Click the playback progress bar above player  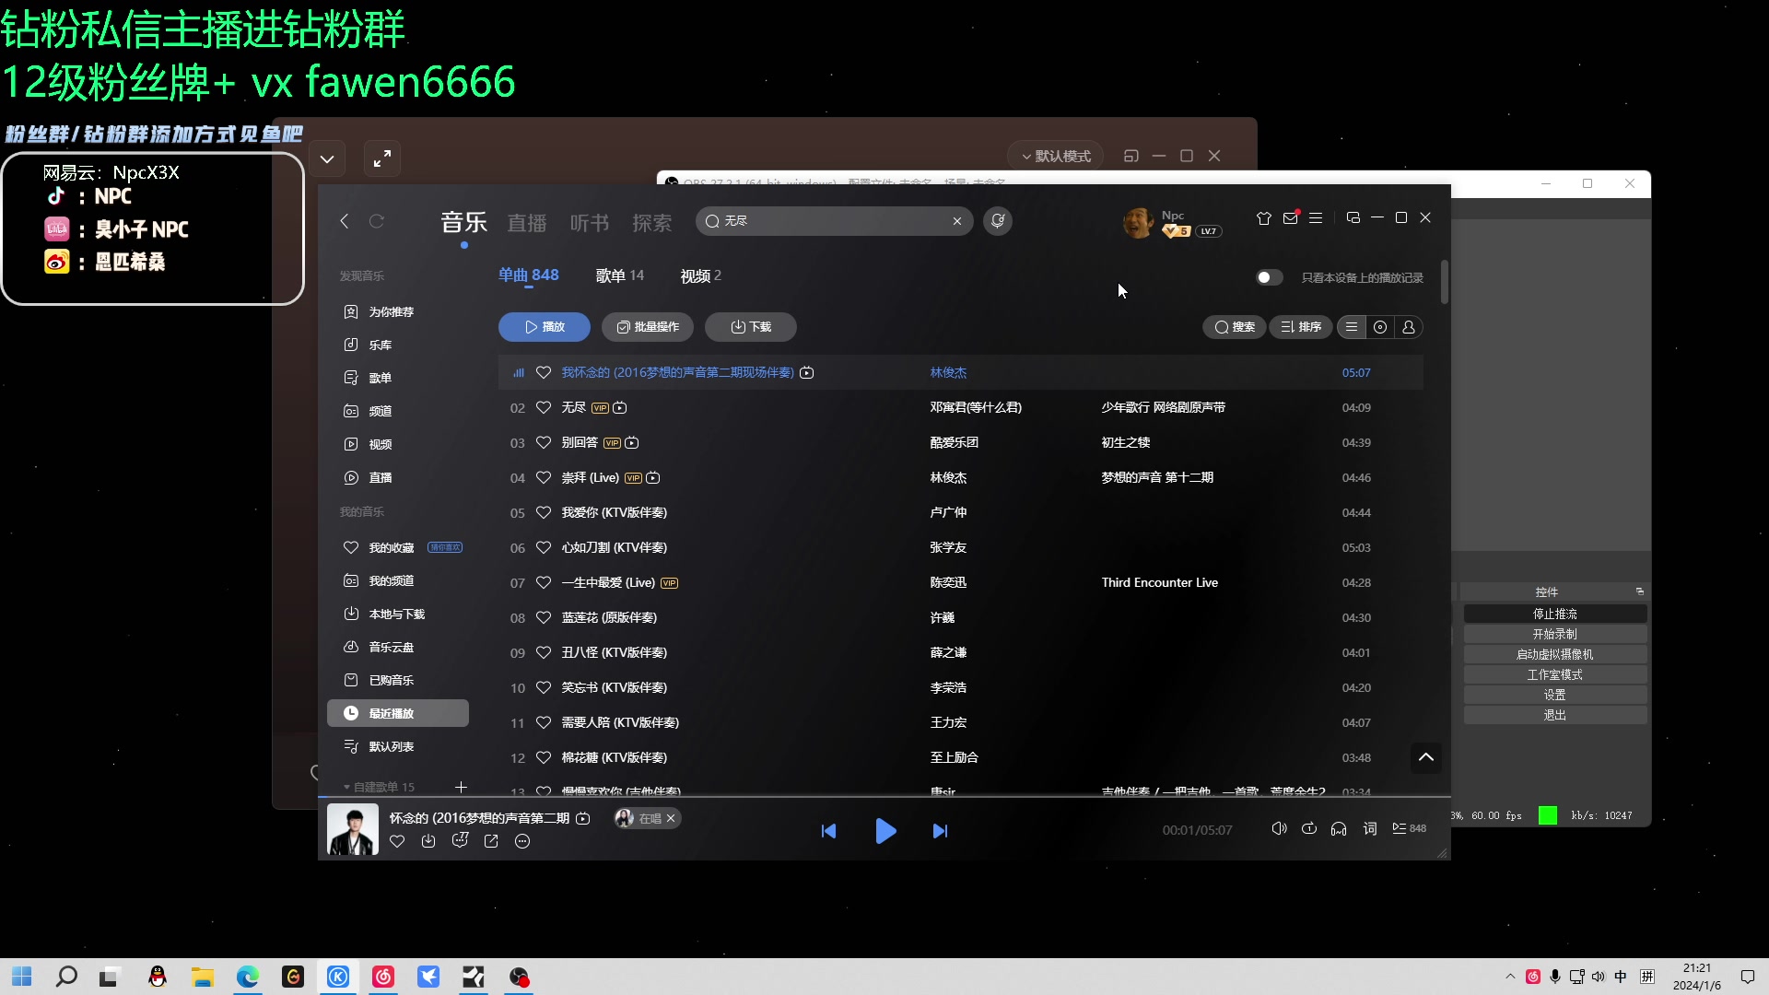tap(884, 797)
